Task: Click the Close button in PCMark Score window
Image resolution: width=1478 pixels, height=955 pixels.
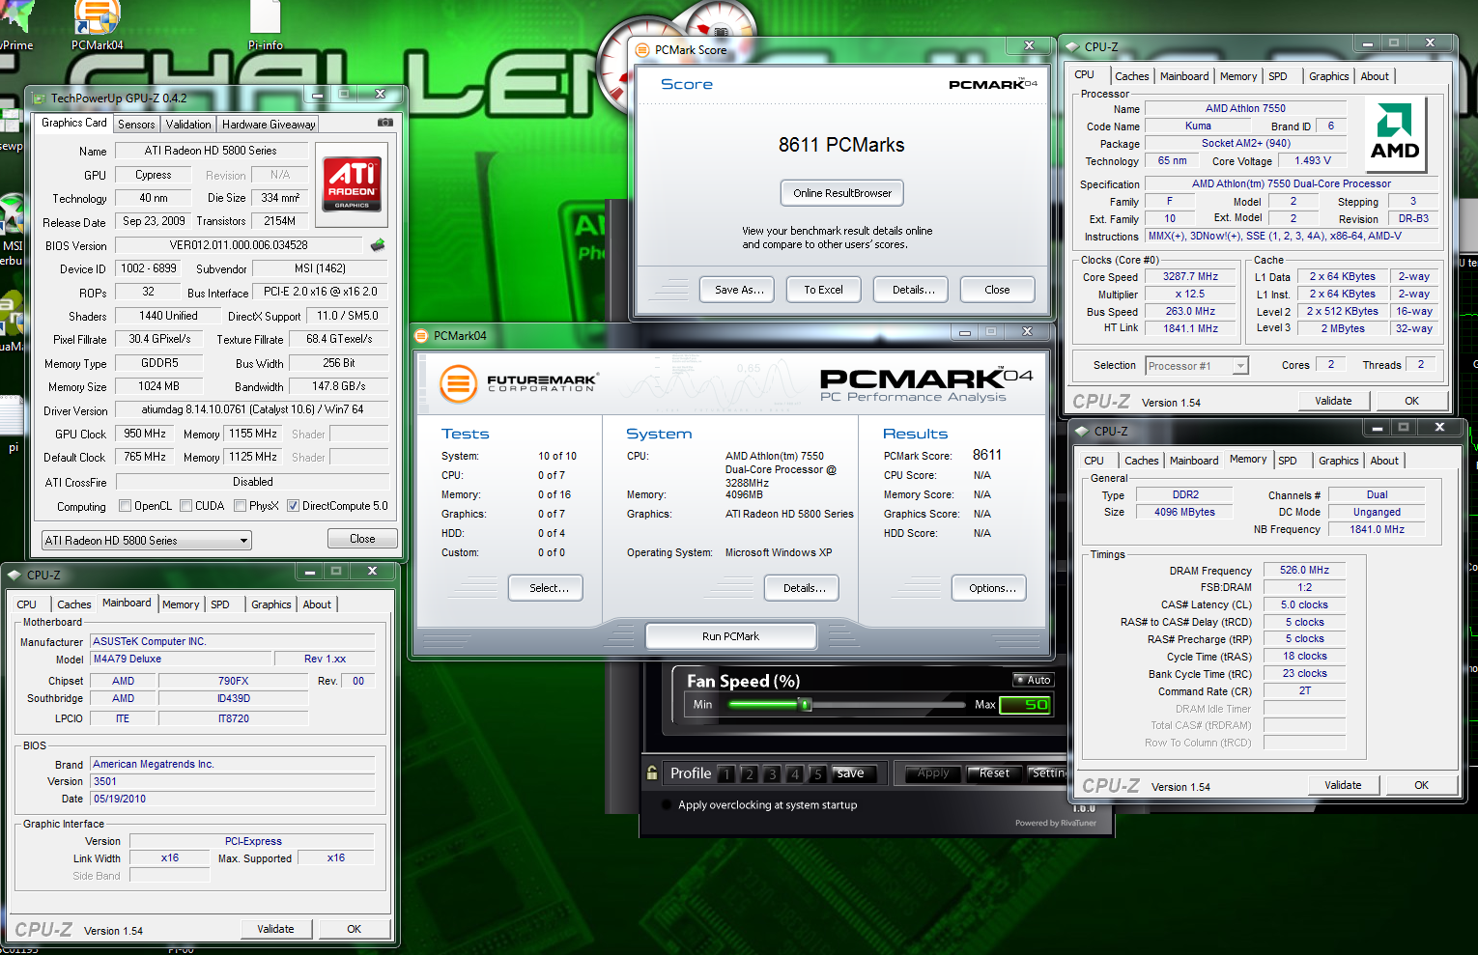Action: [997, 290]
